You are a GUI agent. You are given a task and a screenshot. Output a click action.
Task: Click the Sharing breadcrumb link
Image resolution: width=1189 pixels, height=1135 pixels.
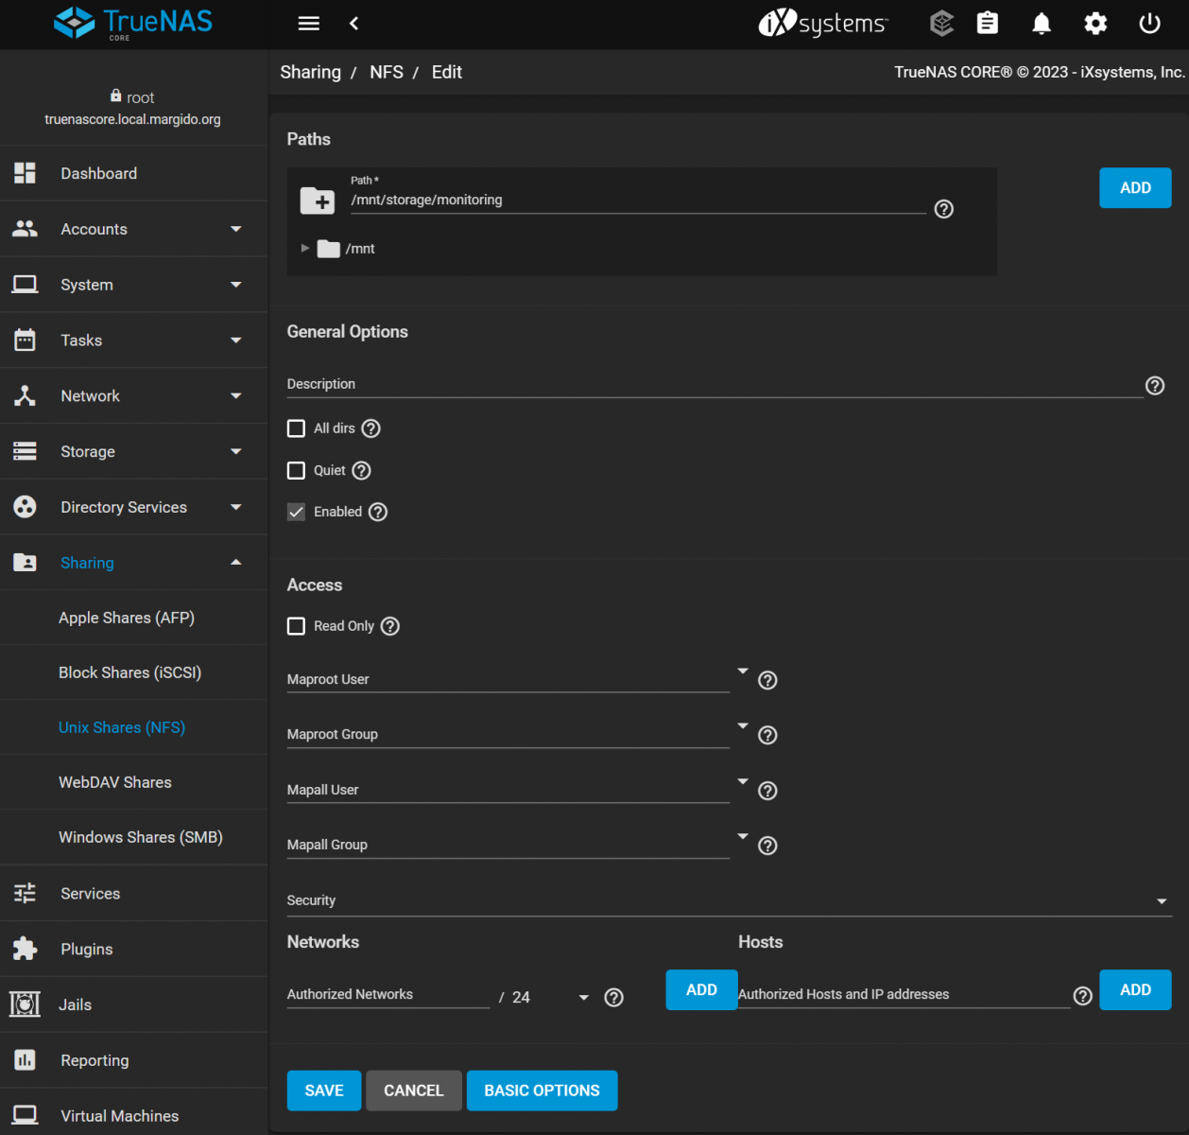point(310,72)
